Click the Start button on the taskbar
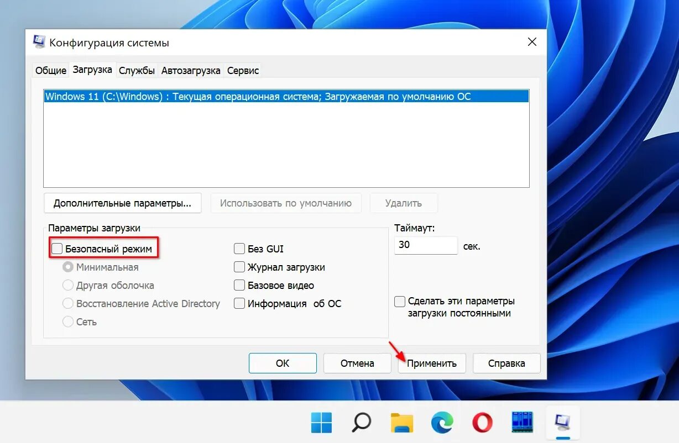The image size is (679, 443). [x=322, y=423]
